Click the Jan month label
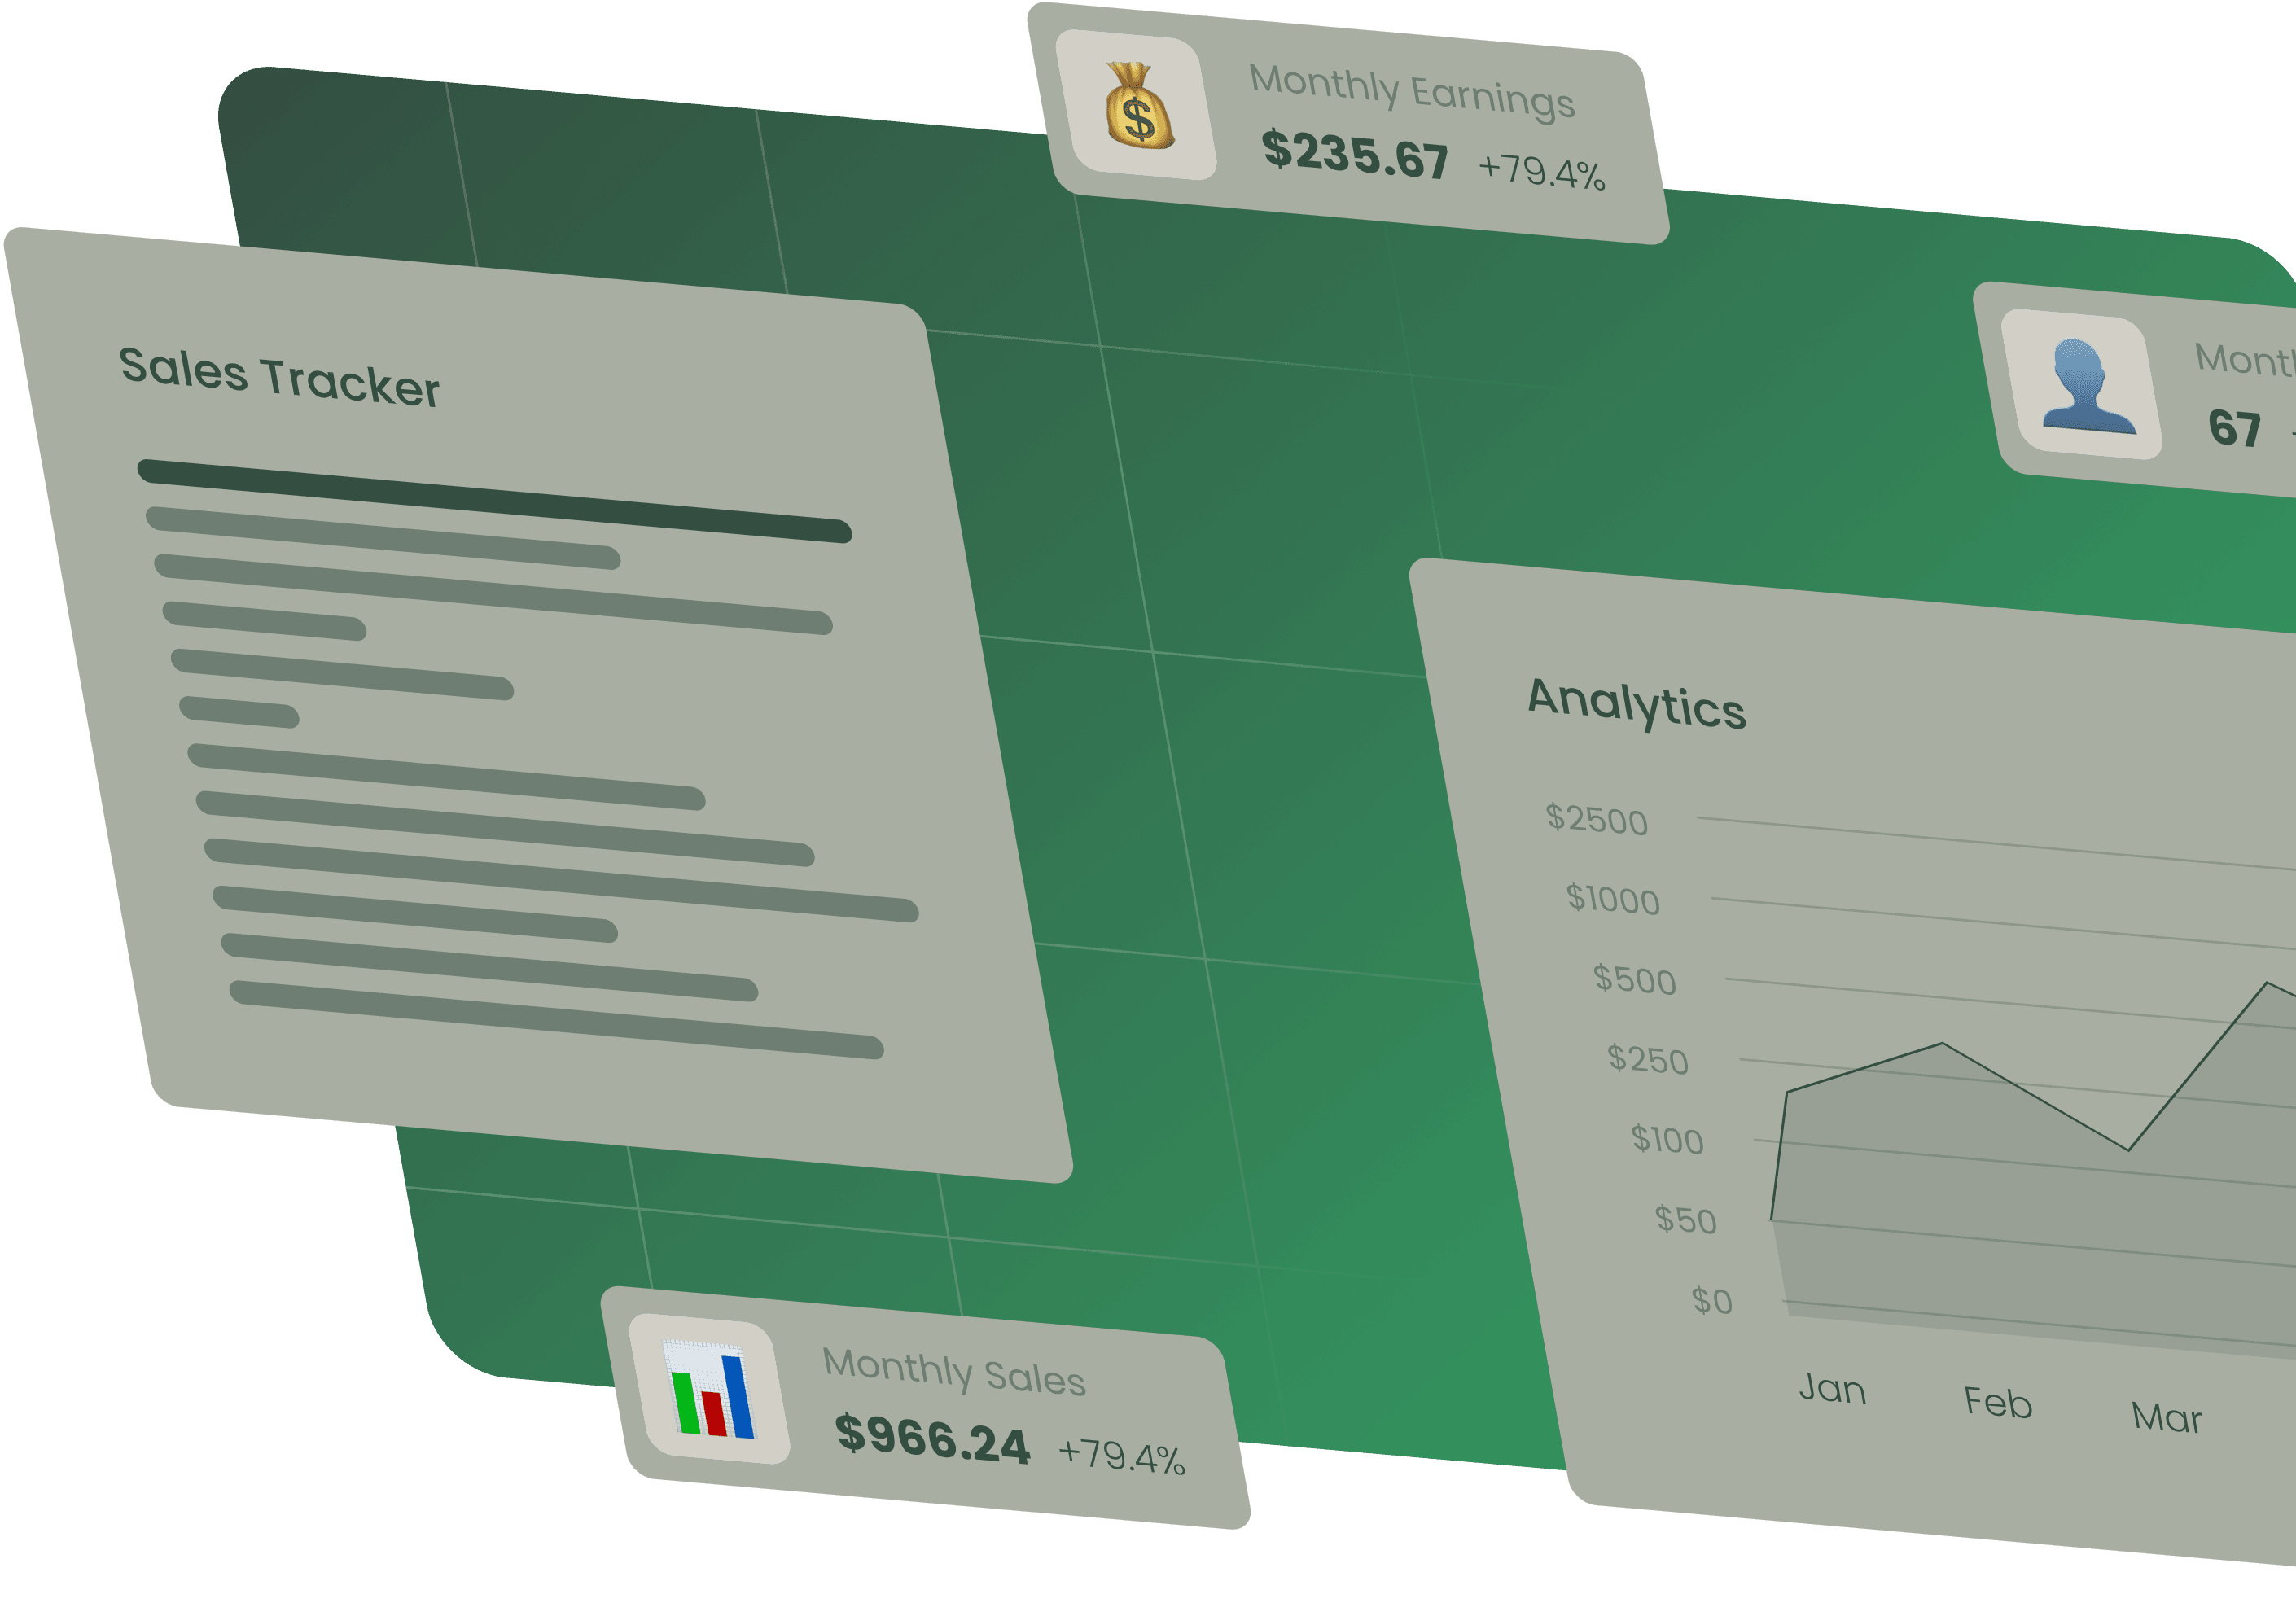The height and width of the screenshot is (1616, 2296). click(1832, 1389)
